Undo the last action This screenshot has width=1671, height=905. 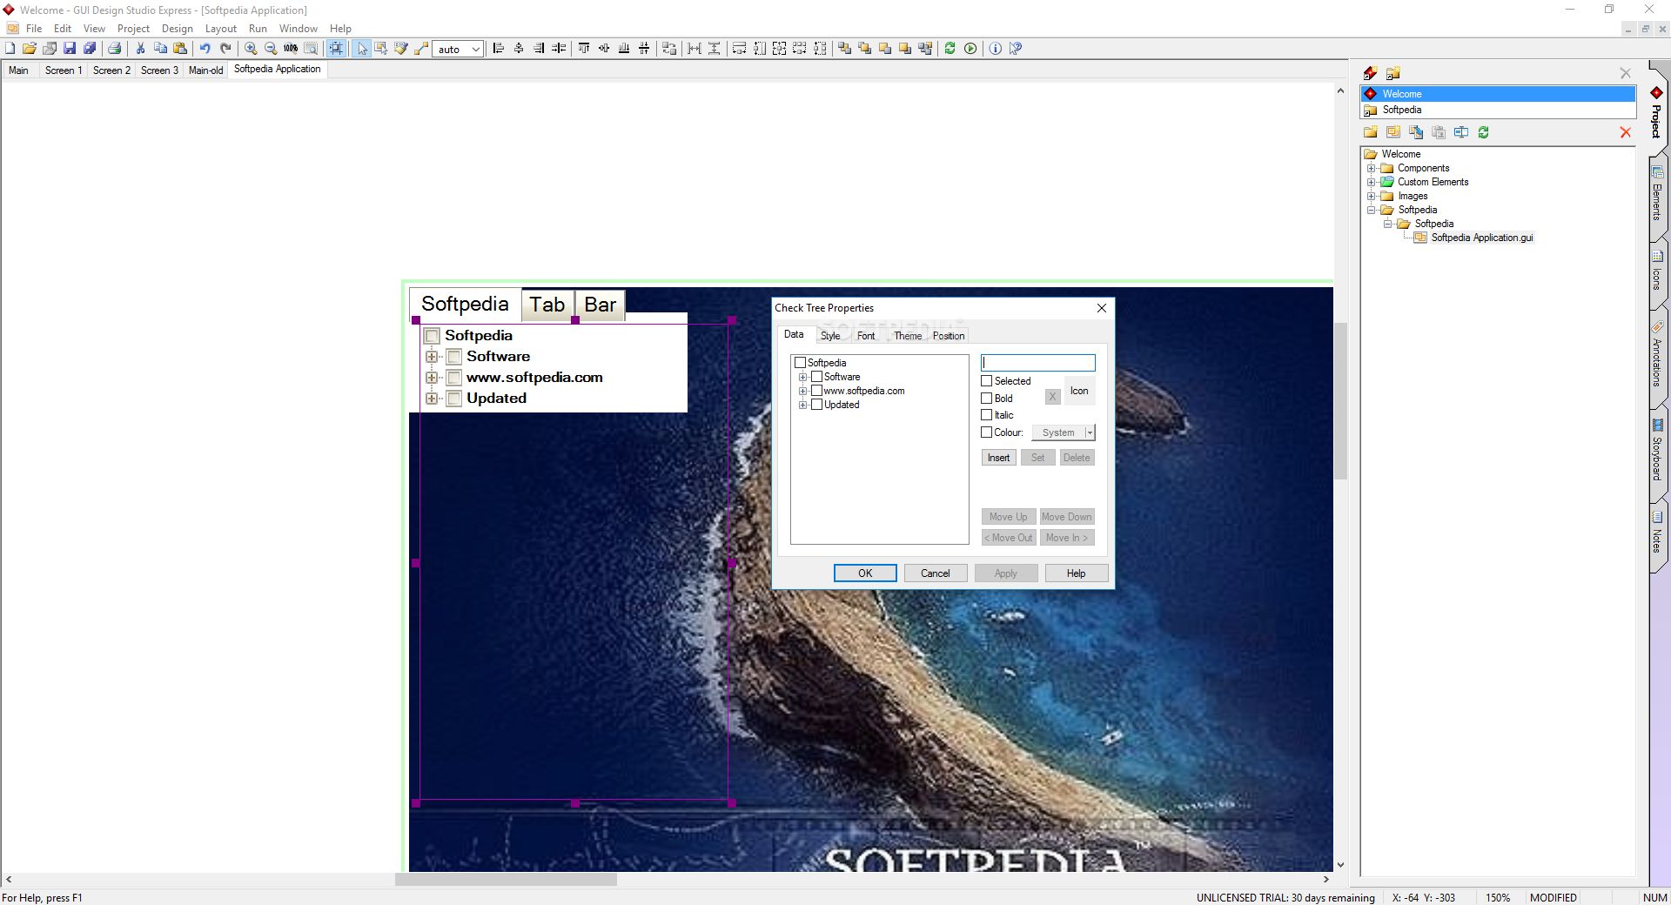[205, 49]
